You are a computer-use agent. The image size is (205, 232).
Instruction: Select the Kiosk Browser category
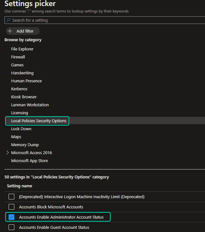[x=24, y=97]
